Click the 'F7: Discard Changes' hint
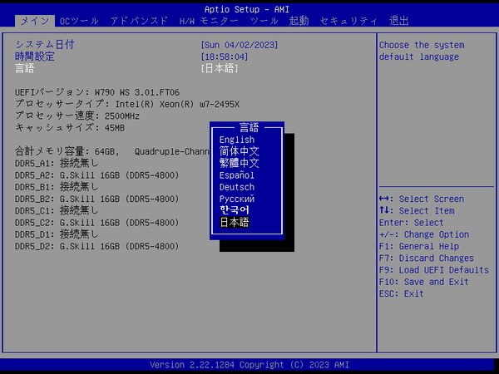 point(427,258)
